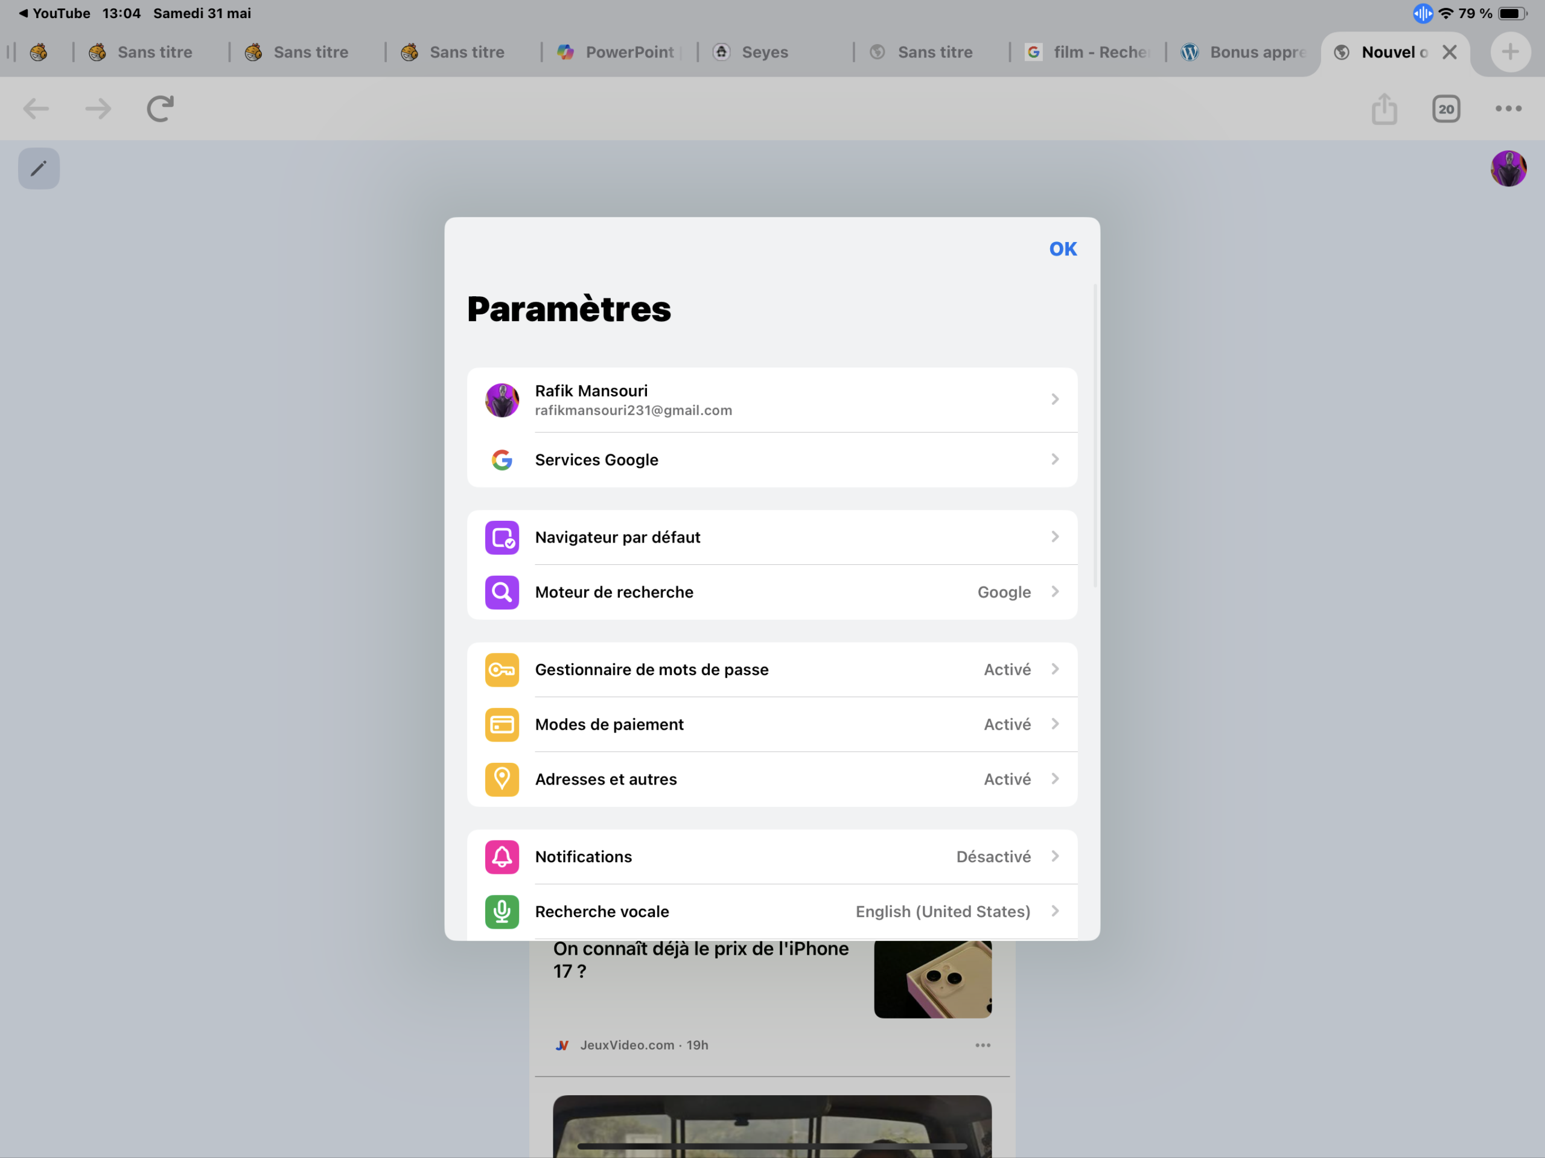Viewport: 1545px width, 1158px height.
Task: Click the green voice search microphone icon
Action: [502, 911]
